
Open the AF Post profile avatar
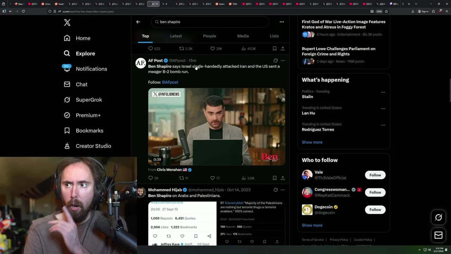(x=141, y=63)
